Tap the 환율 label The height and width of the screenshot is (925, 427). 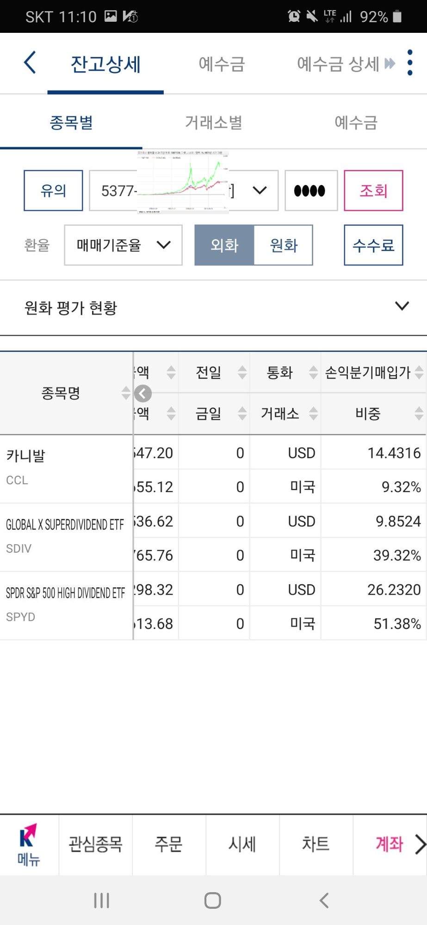click(x=37, y=245)
